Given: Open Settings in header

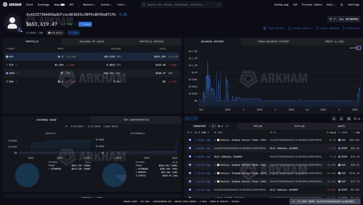Looking at the screenshot, I should point(354,5).
